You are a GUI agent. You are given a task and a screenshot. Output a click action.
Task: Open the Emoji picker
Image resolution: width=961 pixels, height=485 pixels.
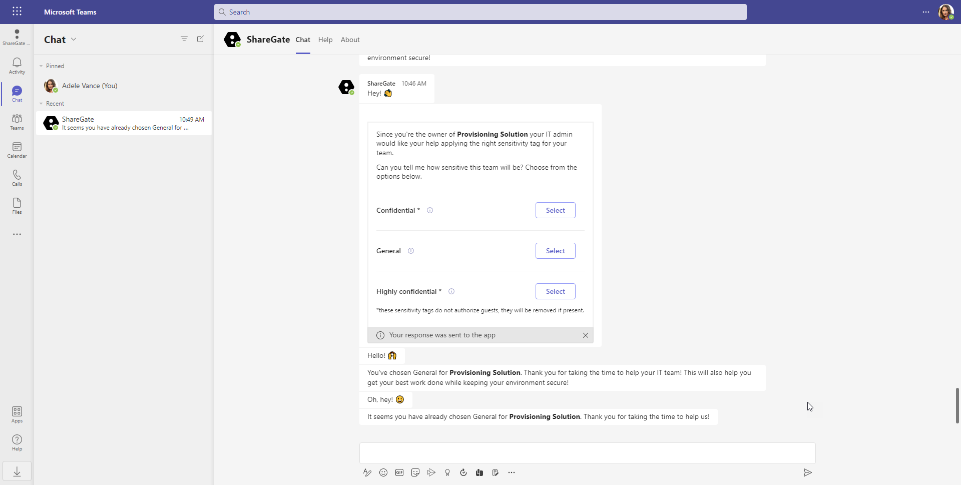(x=383, y=472)
